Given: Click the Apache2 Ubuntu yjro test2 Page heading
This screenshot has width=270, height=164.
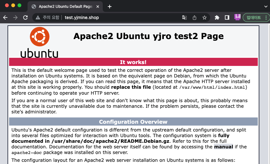Looking at the screenshot, I should (148, 36).
